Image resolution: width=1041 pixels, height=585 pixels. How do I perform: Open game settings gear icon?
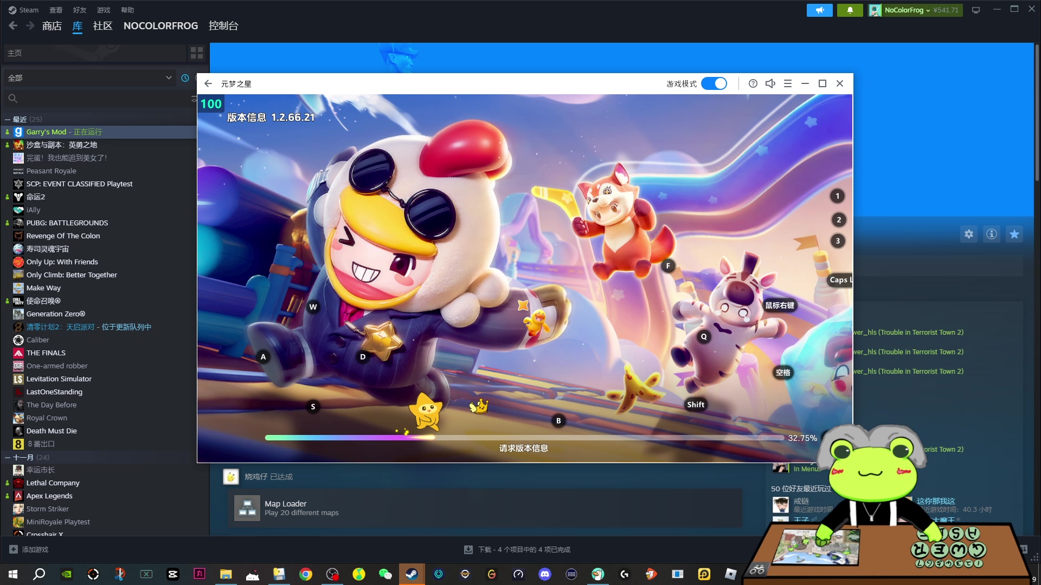point(968,234)
